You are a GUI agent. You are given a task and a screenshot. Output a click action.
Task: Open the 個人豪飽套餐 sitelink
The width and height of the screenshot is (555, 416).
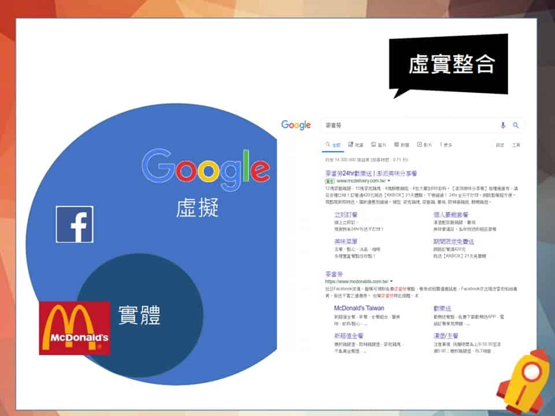(x=451, y=215)
